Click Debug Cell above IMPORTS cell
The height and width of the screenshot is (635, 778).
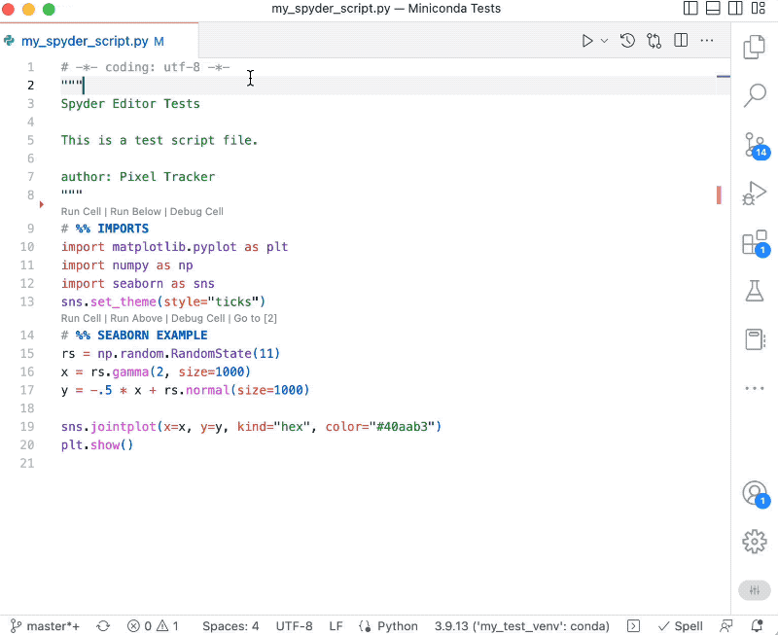point(196,211)
